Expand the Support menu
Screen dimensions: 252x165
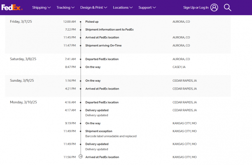point(147,7)
